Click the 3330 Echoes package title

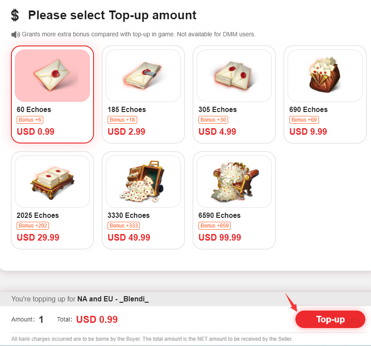128,215
